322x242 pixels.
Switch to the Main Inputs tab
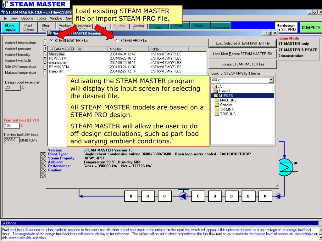click(10, 27)
